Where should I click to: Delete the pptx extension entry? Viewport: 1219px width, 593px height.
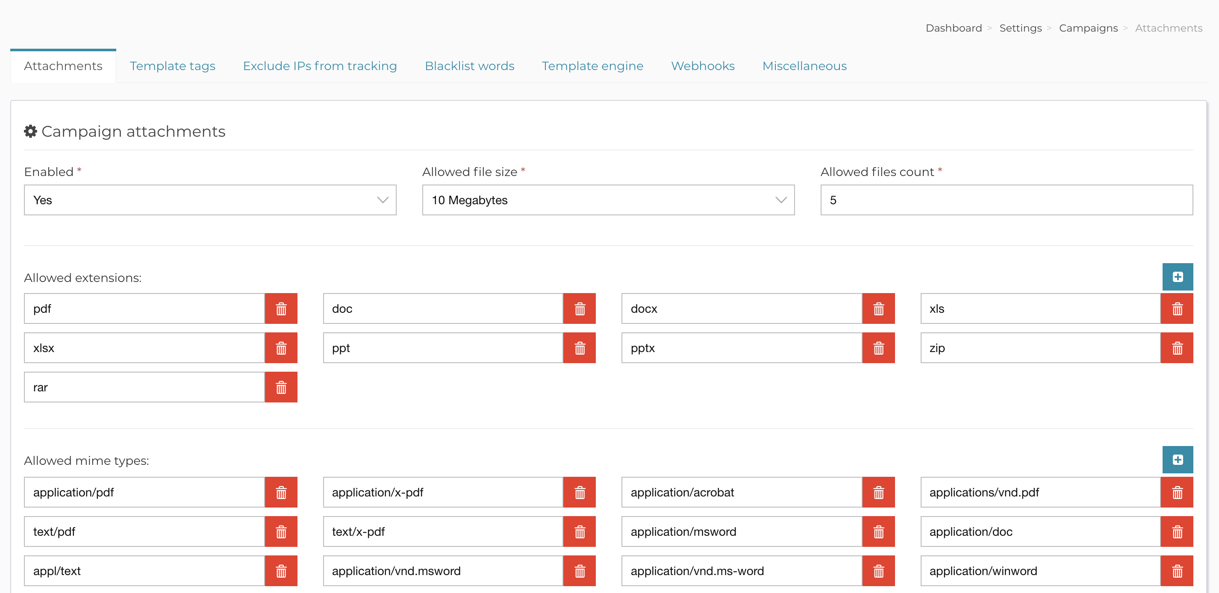tap(878, 348)
